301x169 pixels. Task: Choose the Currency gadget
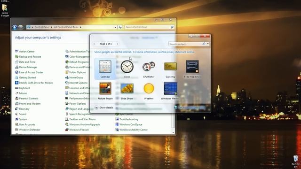click(x=170, y=69)
